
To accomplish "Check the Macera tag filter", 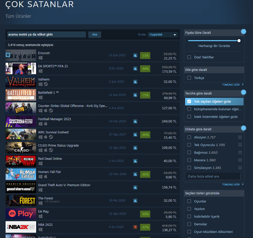I will coord(189,160).
